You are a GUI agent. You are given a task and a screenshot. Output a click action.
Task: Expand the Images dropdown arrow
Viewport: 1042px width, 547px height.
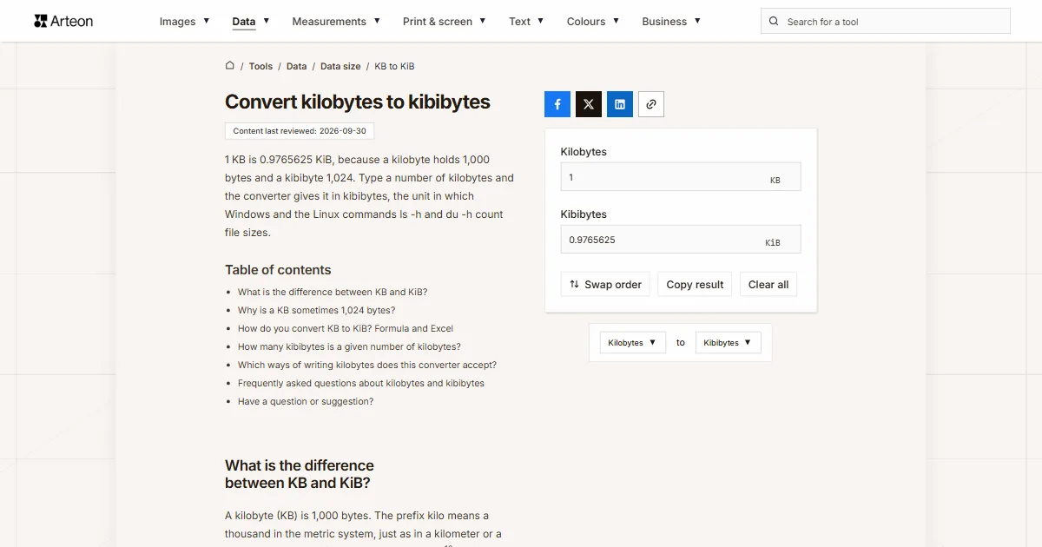(x=207, y=21)
